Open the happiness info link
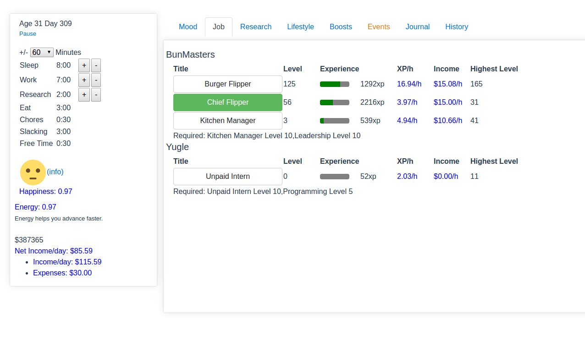This screenshot has width=585, height=355. coord(55,172)
